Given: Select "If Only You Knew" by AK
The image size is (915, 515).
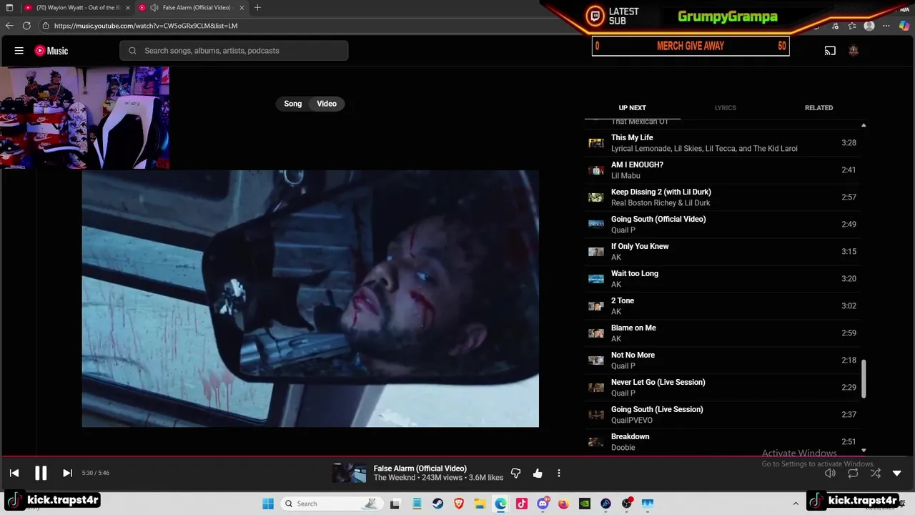Looking at the screenshot, I should pos(722,252).
